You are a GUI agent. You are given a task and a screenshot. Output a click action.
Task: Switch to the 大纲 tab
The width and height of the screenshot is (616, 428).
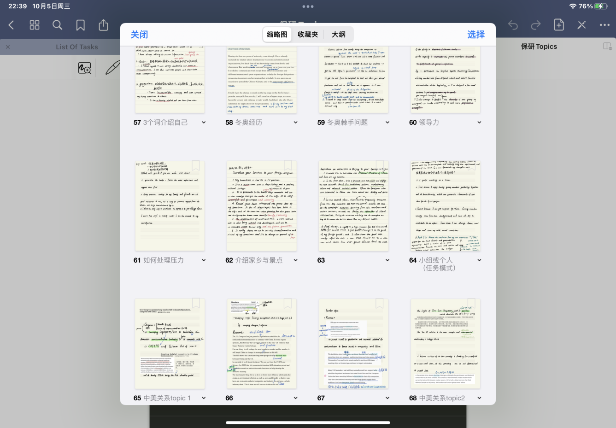(x=339, y=35)
